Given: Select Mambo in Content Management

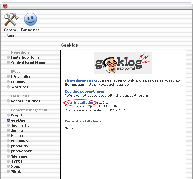Looking at the screenshot, I should [17, 136].
